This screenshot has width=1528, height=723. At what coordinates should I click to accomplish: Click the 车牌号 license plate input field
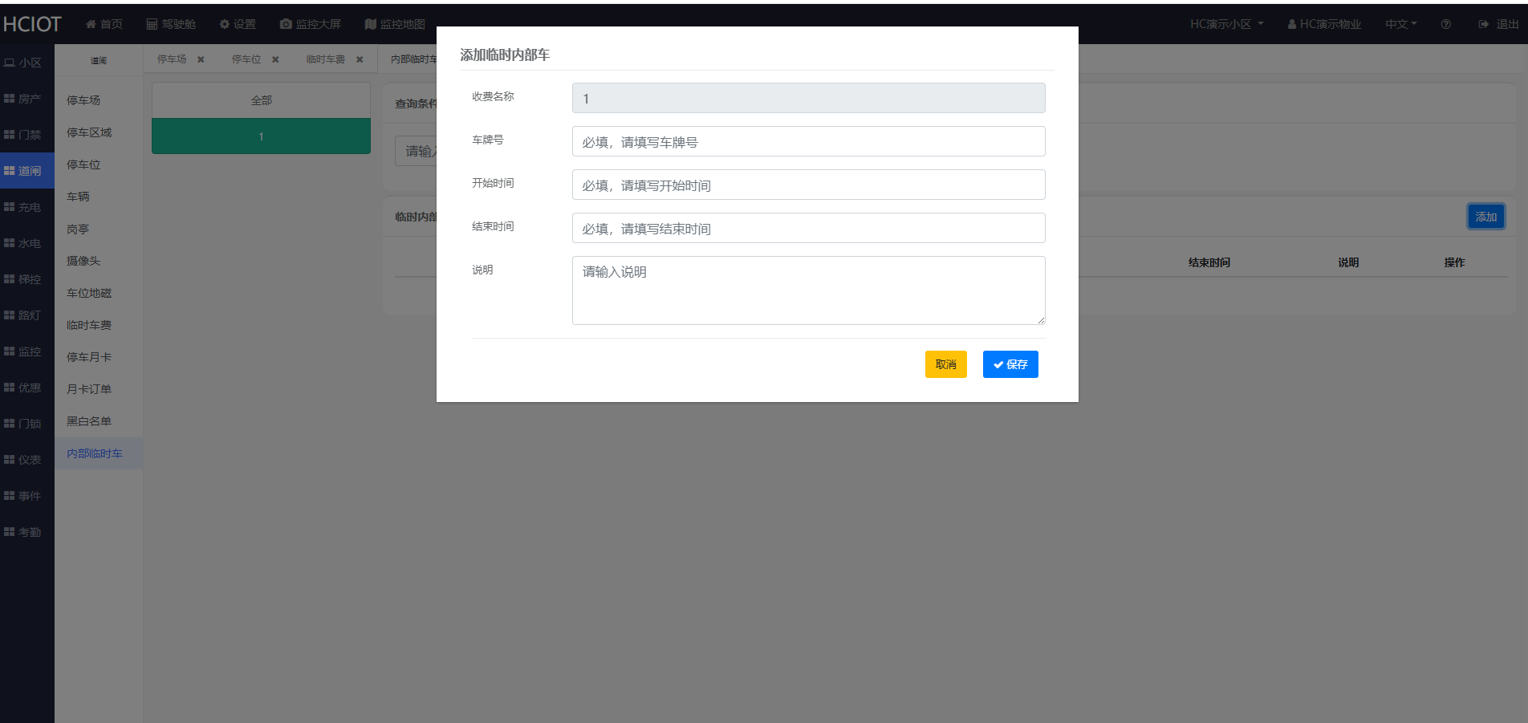click(808, 142)
